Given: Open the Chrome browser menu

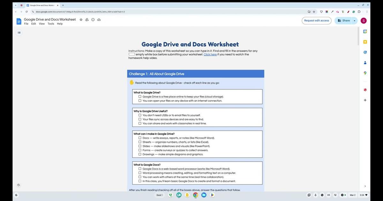Looking at the screenshot, I should pos(367,11).
